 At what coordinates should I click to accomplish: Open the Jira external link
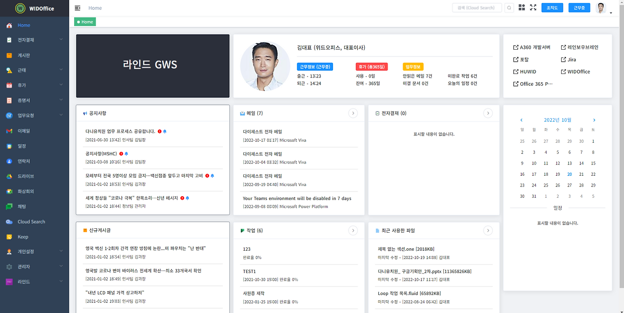pyautogui.click(x=568, y=59)
